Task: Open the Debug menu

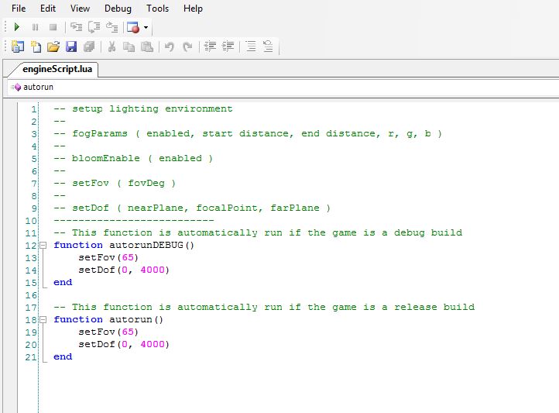Action: [x=118, y=9]
